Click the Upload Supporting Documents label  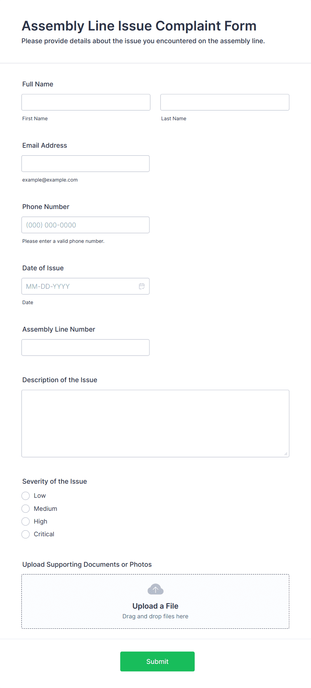[x=87, y=564]
